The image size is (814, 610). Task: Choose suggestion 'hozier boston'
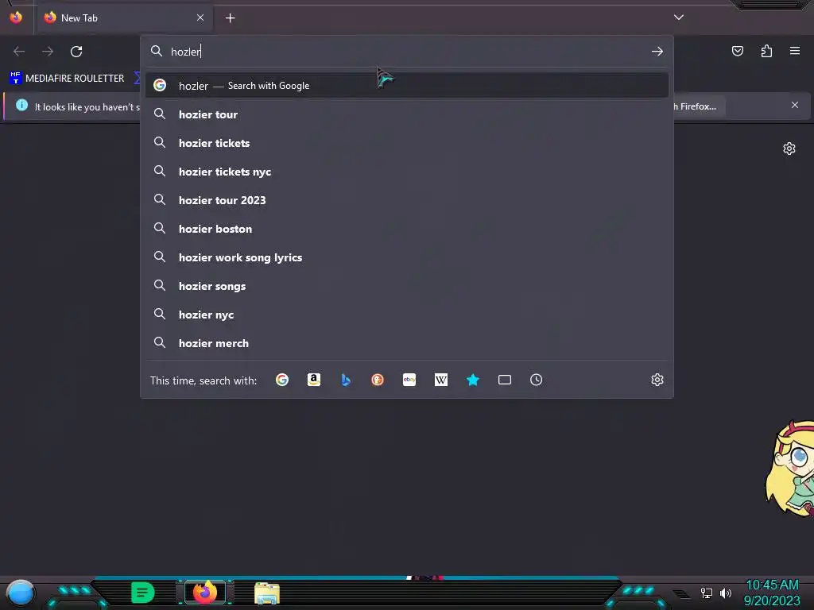[406, 228]
